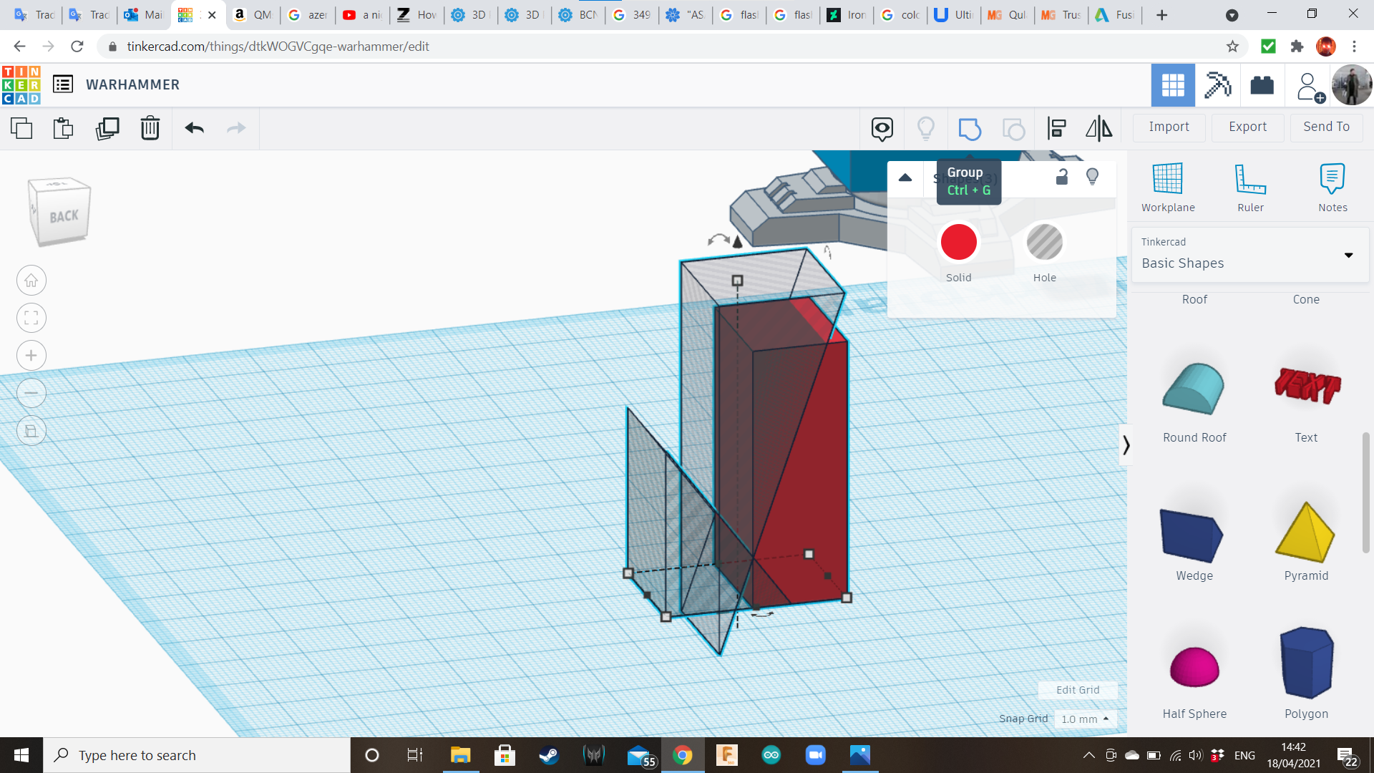
Task: Open the designs list icon beside WARHAMMER
Action: coord(63,84)
